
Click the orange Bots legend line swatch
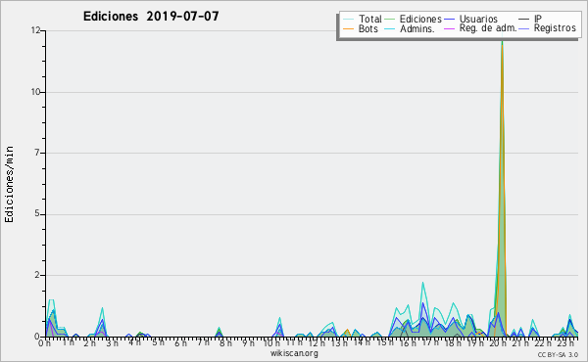[x=348, y=28]
